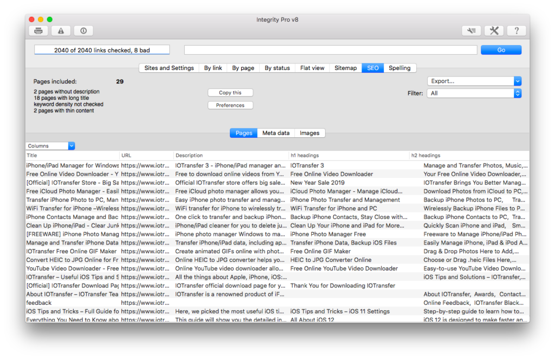Select the Meta data segment
This screenshot has width=555, height=359.
[x=276, y=133]
